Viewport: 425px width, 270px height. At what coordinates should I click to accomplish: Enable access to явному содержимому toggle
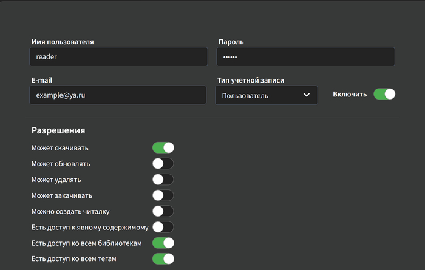coord(163,227)
